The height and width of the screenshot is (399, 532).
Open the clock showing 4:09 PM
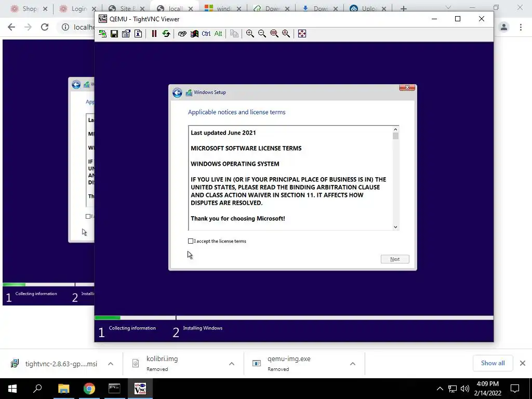[487, 389]
